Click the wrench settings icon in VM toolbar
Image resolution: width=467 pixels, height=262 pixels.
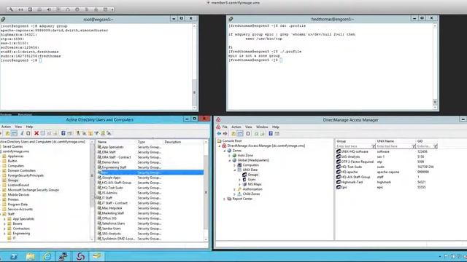(x=11, y=9)
